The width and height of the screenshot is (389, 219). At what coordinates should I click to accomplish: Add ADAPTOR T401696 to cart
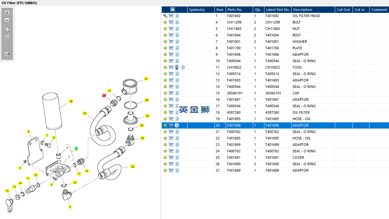click(x=171, y=54)
